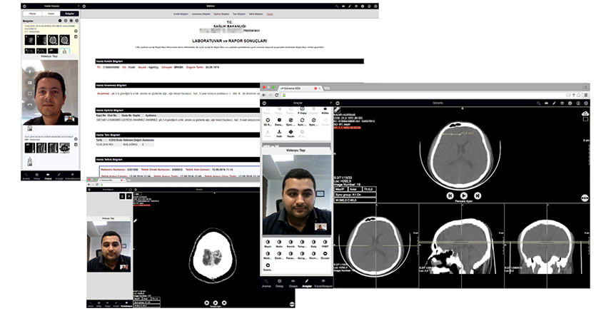Toggle camera on left video call
This screenshot has width=601, height=321.
(x=30, y=82)
